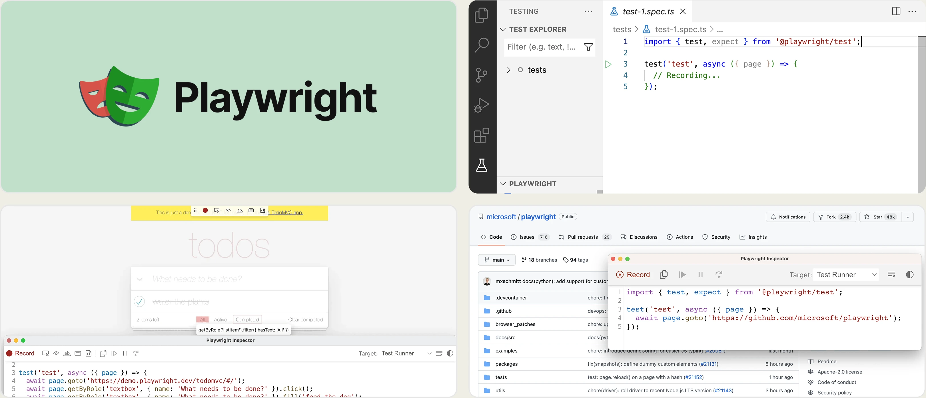Open the Explorer view in VS Code activity bar
Viewport: 926px width, 398px height.
pyautogui.click(x=481, y=15)
